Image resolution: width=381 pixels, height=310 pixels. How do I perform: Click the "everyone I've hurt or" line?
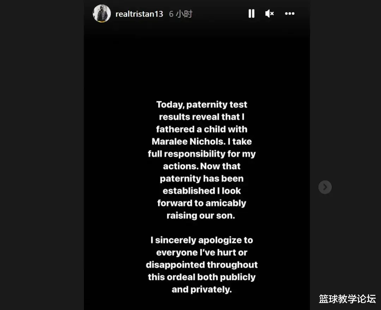202,253
